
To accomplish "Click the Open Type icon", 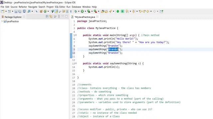I will click(103, 12).
